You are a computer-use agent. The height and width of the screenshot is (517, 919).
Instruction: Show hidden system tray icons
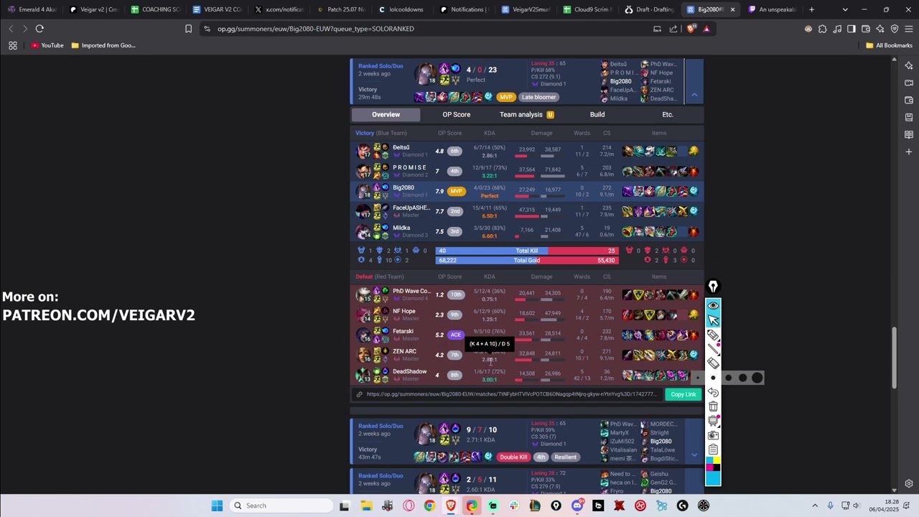click(x=815, y=506)
